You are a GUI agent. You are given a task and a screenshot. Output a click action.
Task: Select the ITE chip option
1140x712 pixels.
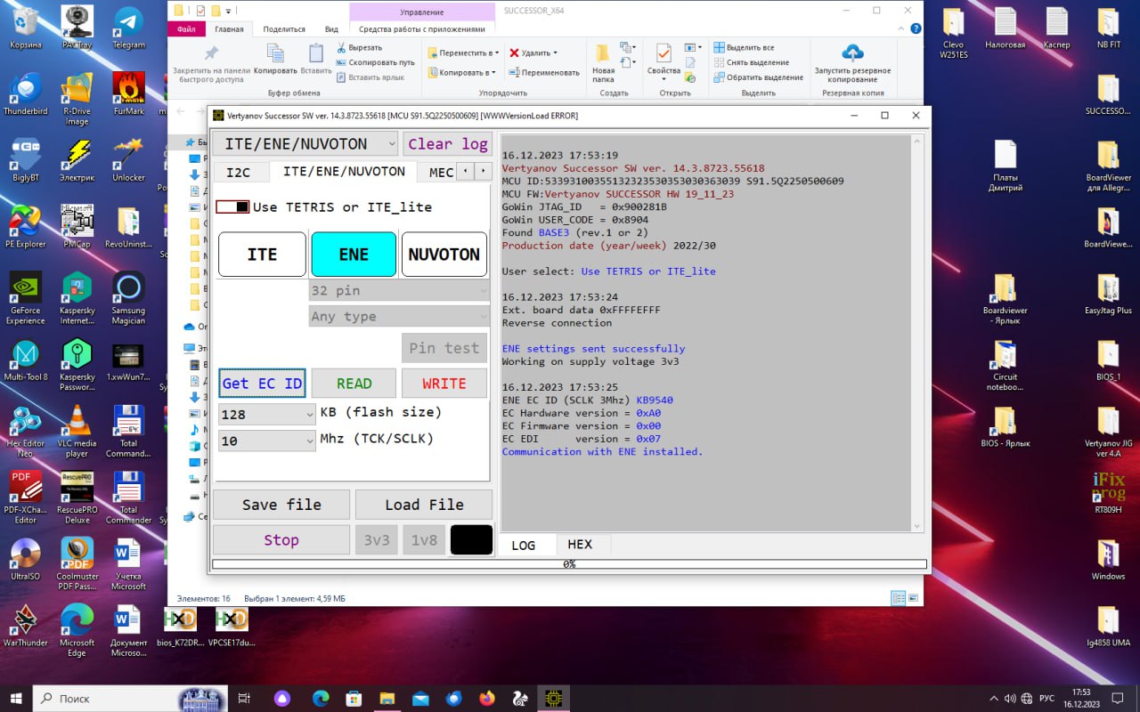(262, 255)
